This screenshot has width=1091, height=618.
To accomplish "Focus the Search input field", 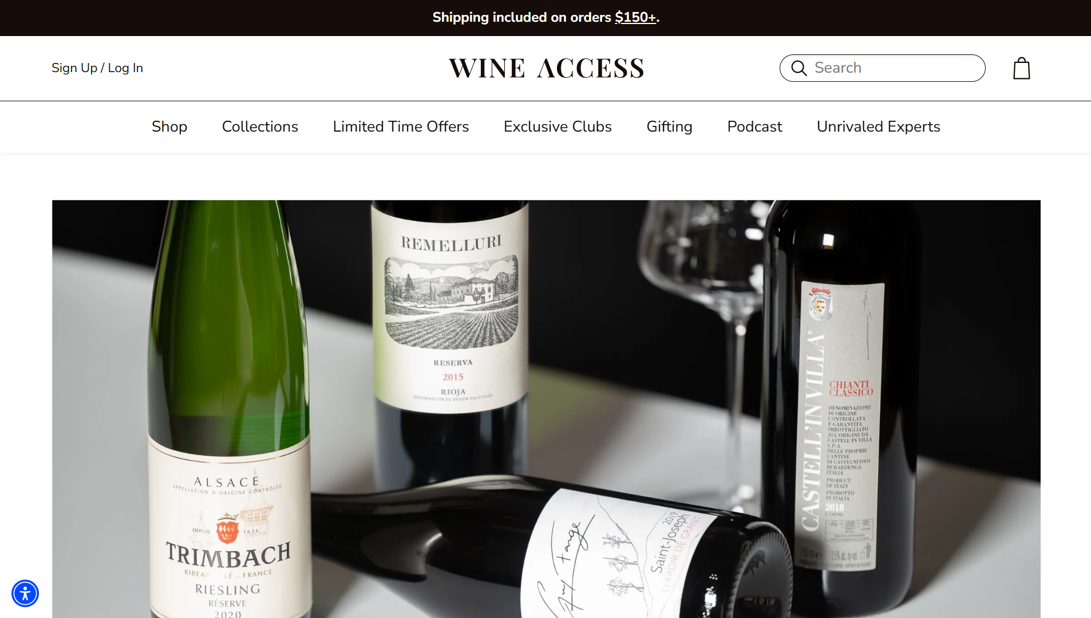I will pos(882,68).
